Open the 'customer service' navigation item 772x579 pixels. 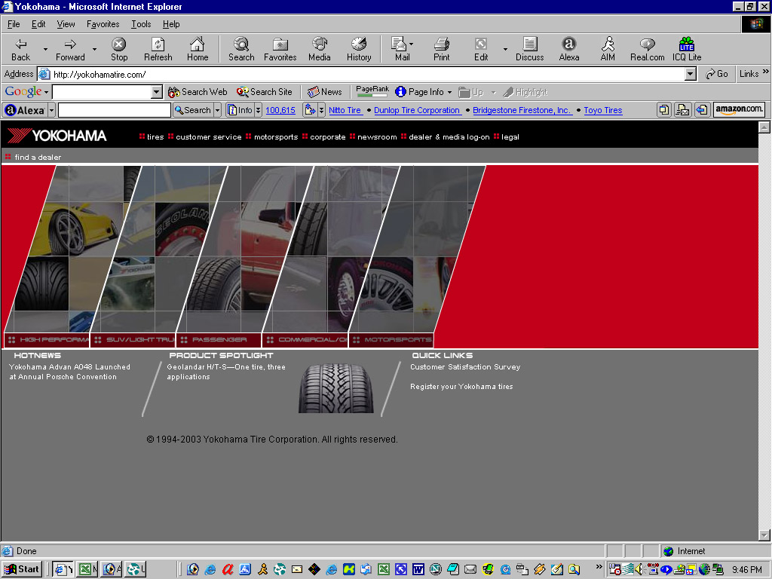[x=208, y=137]
